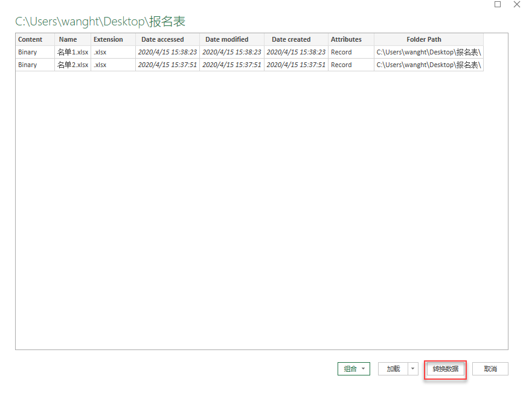
Task: Maximize the dialog window
Action: [x=498, y=4]
